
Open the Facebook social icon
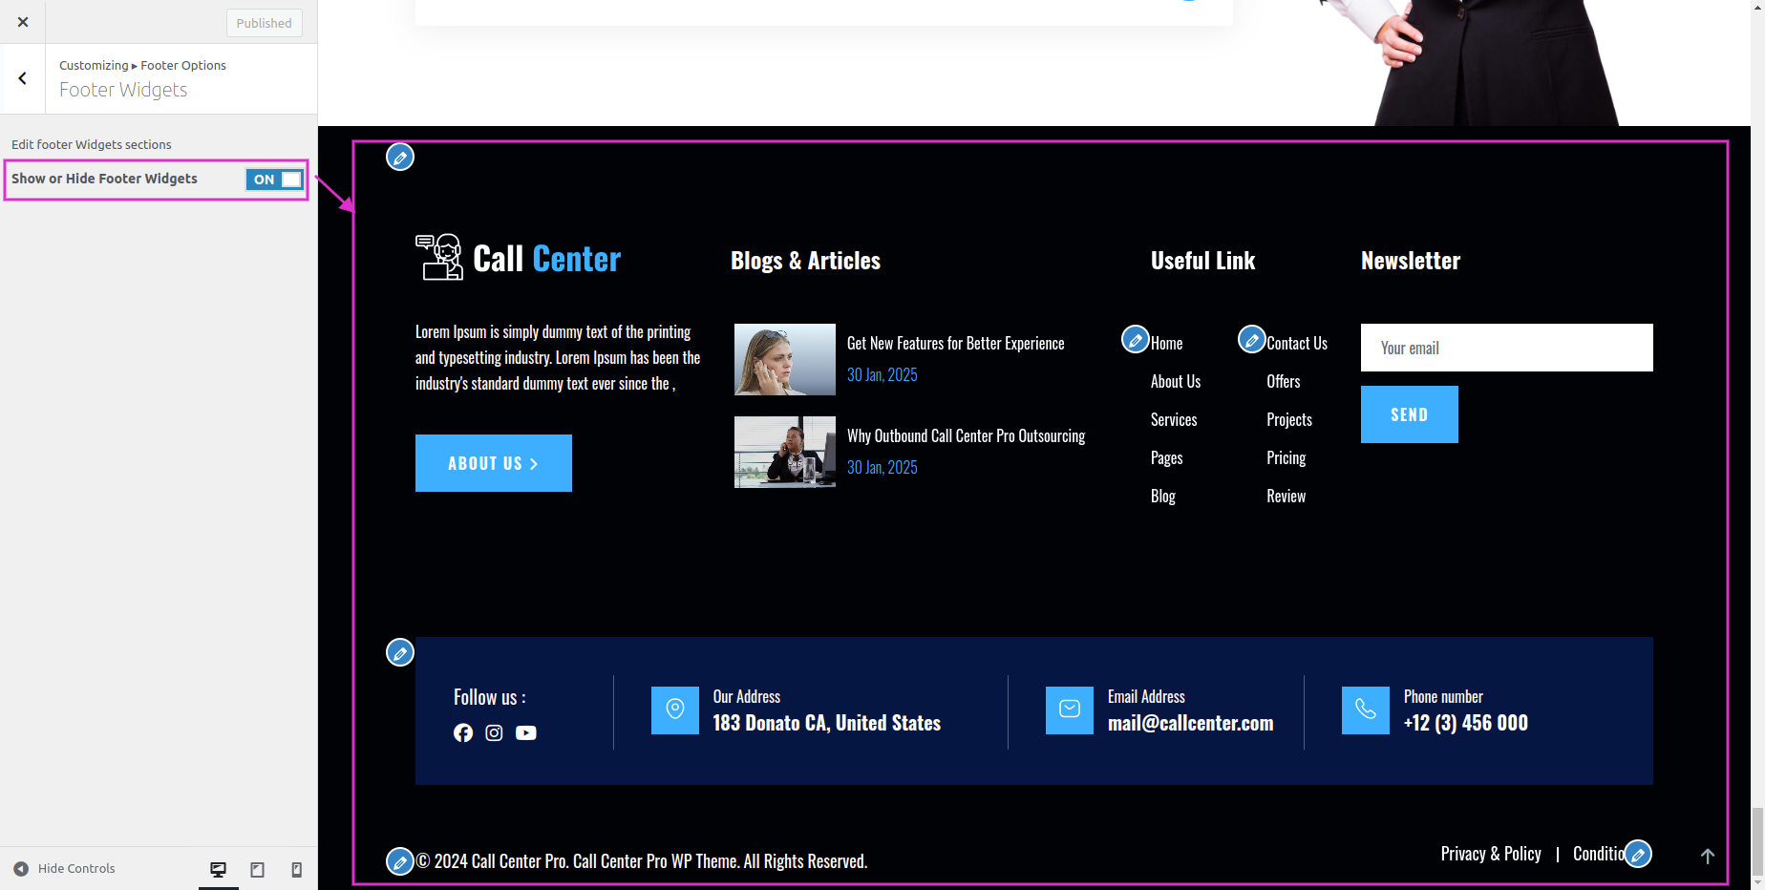(463, 732)
